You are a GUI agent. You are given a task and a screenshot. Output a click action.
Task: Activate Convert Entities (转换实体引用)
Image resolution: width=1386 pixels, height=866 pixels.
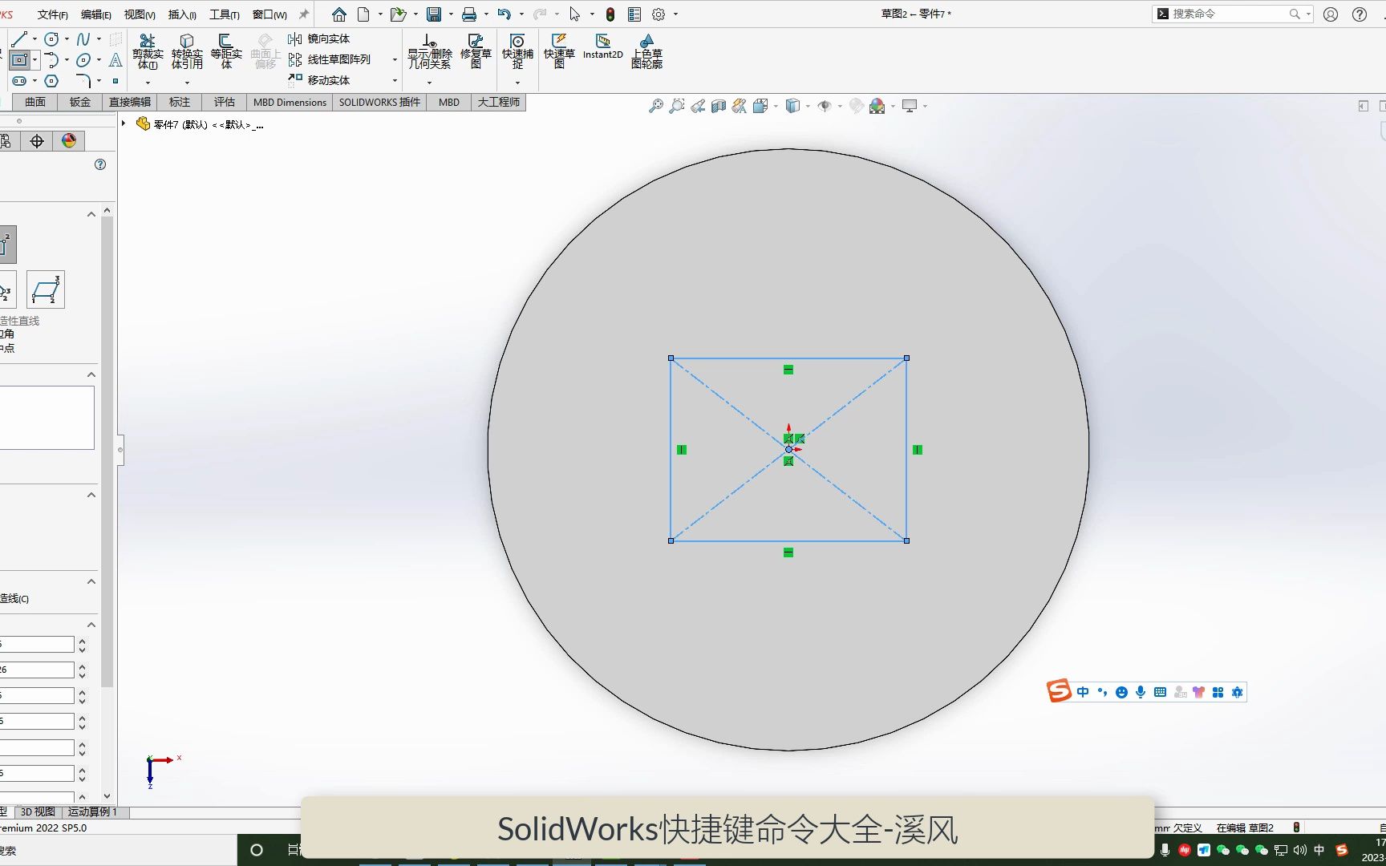click(187, 51)
